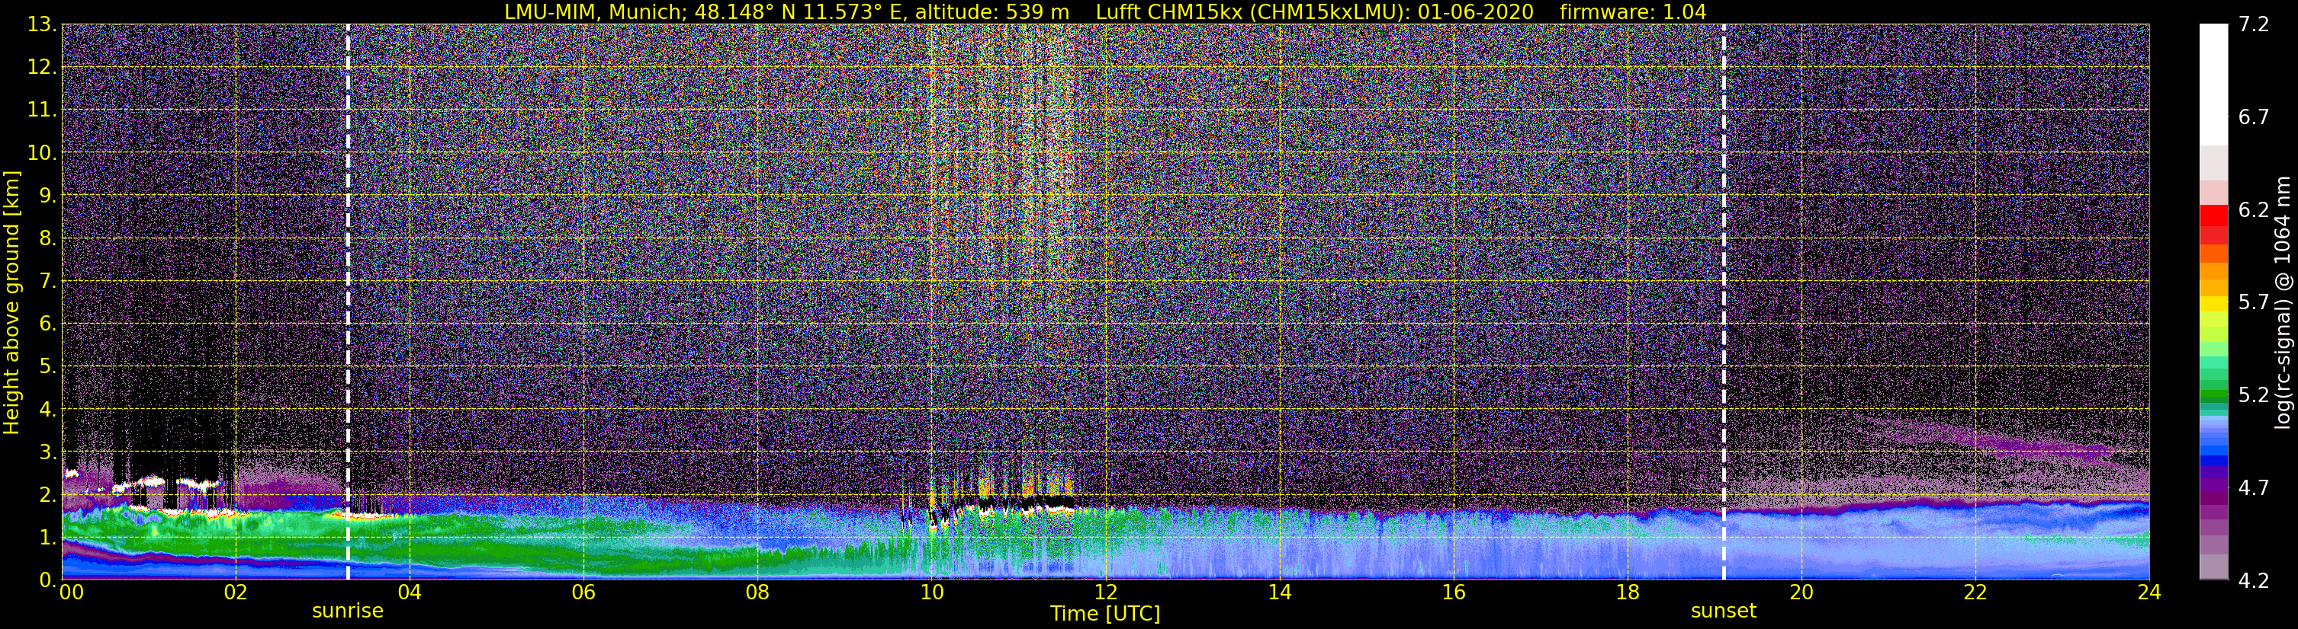Viewport: 2298px width, 629px height.
Task: Click the green segment of the colorbar
Action: point(2214,395)
